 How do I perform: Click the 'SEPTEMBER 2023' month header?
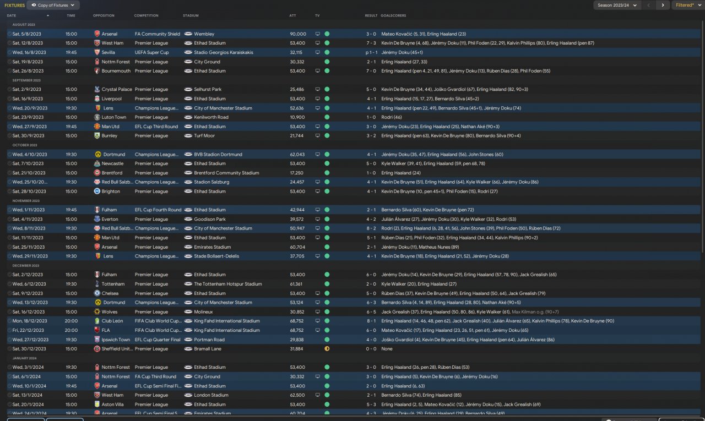26,80
